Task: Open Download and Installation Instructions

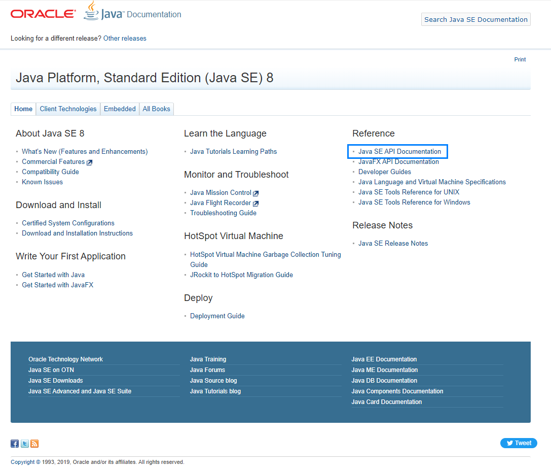Action: coord(78,233)
